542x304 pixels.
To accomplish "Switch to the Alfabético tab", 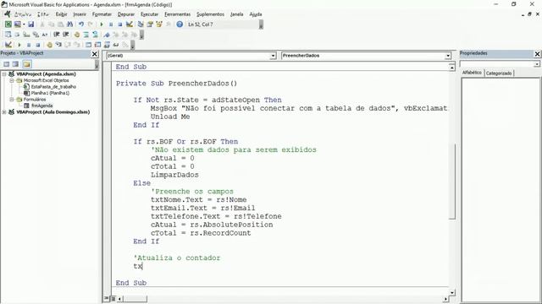I will click(x=472, y=73).
